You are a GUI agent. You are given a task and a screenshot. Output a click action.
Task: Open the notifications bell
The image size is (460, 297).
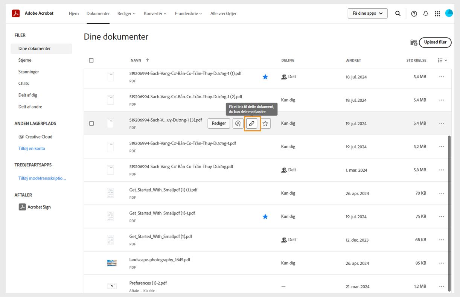[426, 14]
